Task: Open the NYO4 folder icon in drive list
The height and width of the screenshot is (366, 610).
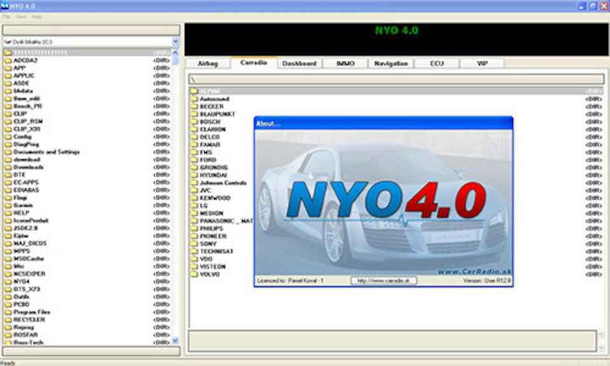Action: click(x=8, y=281)
